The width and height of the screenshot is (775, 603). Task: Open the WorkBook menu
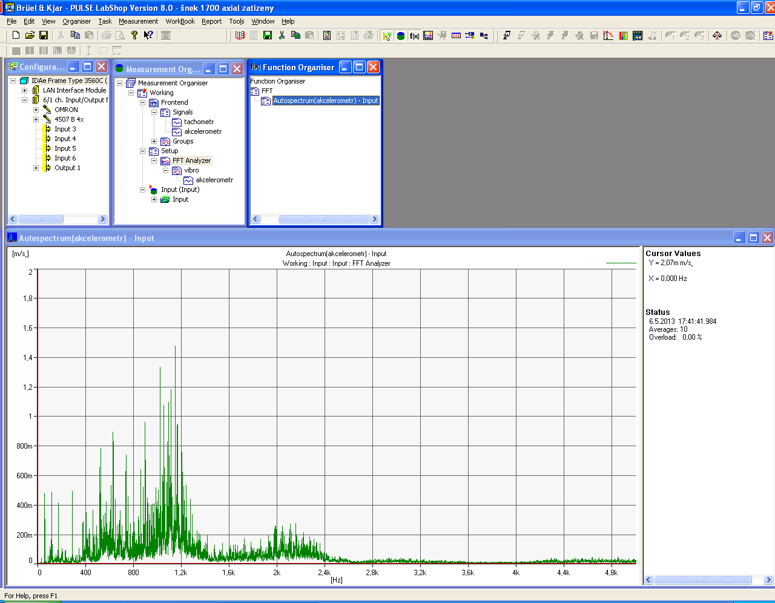180,21
